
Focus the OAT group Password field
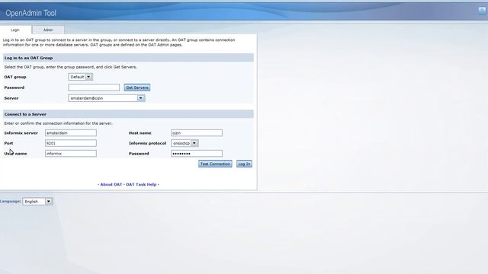[x=94, y=88]
